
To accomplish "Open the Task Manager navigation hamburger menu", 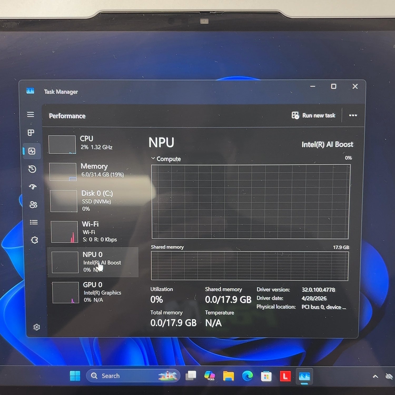I will click(x=31, y=114).
